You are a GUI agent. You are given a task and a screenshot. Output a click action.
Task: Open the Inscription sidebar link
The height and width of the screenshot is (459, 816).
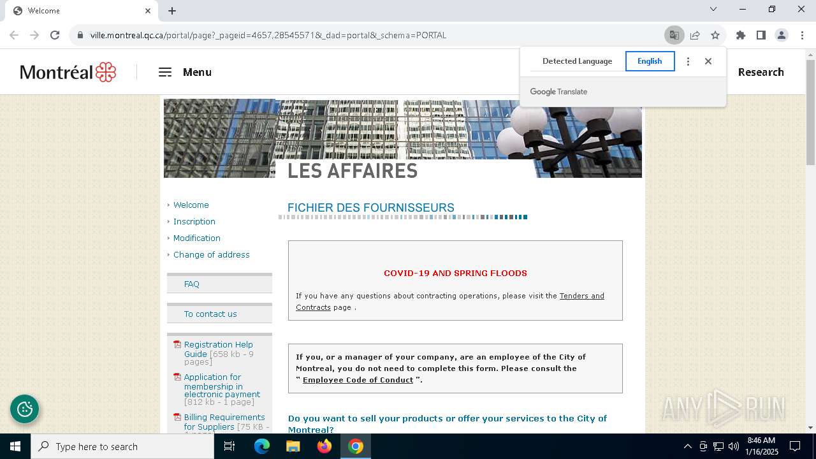(x=194, y=221)
